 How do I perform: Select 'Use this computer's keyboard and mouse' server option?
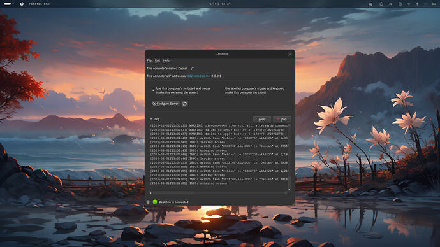pyautogui.click(x=182, y=90)
